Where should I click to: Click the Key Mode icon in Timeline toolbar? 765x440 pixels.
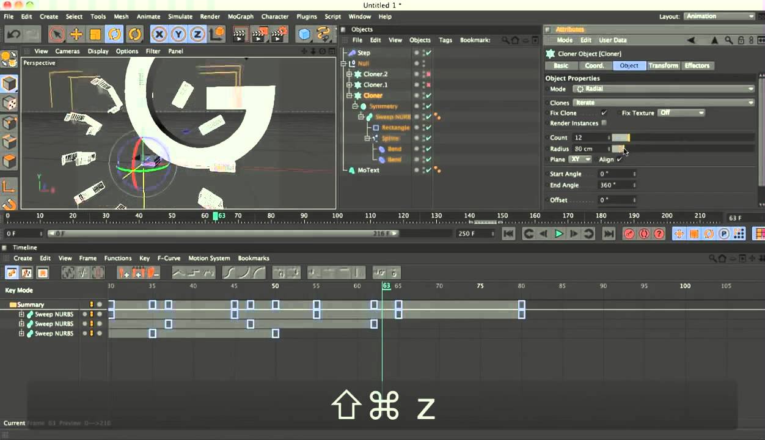coord(12,273)
